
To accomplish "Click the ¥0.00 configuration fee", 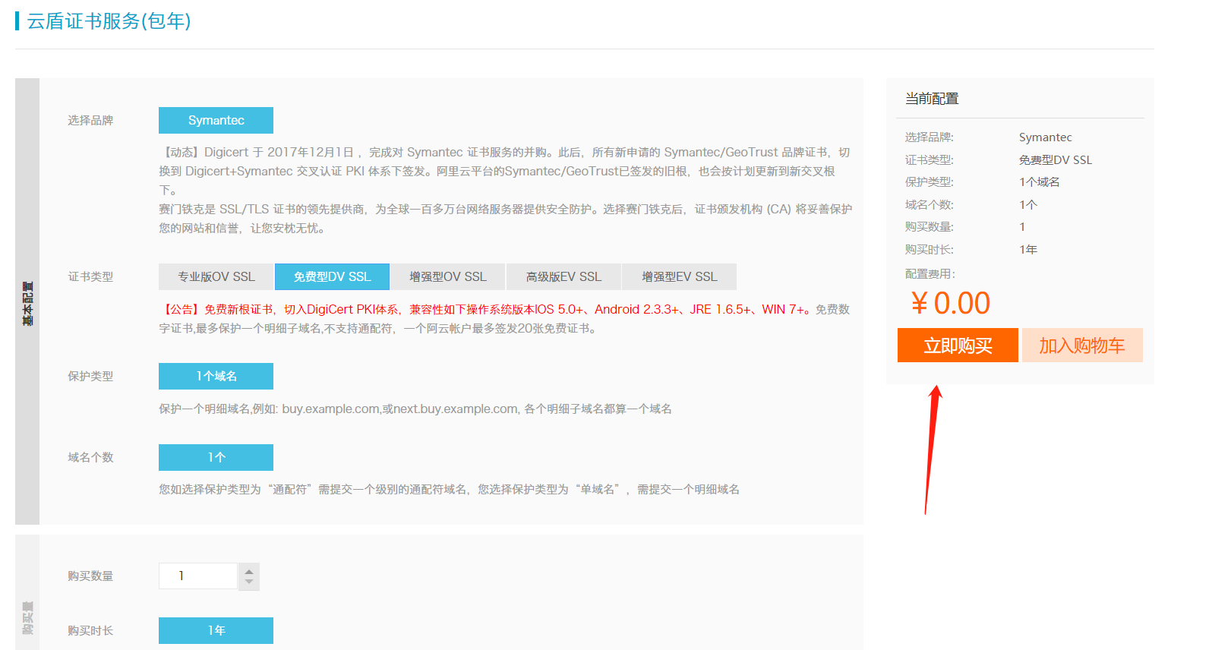I will coord(951,303).
